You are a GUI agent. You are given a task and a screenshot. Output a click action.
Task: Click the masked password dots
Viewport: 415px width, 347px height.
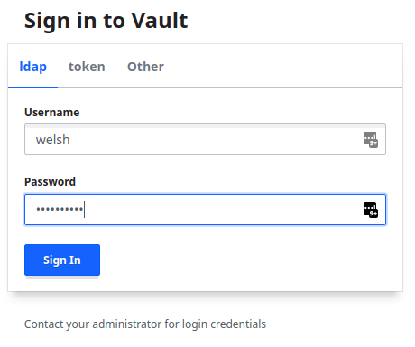click(x=60, y=209)
